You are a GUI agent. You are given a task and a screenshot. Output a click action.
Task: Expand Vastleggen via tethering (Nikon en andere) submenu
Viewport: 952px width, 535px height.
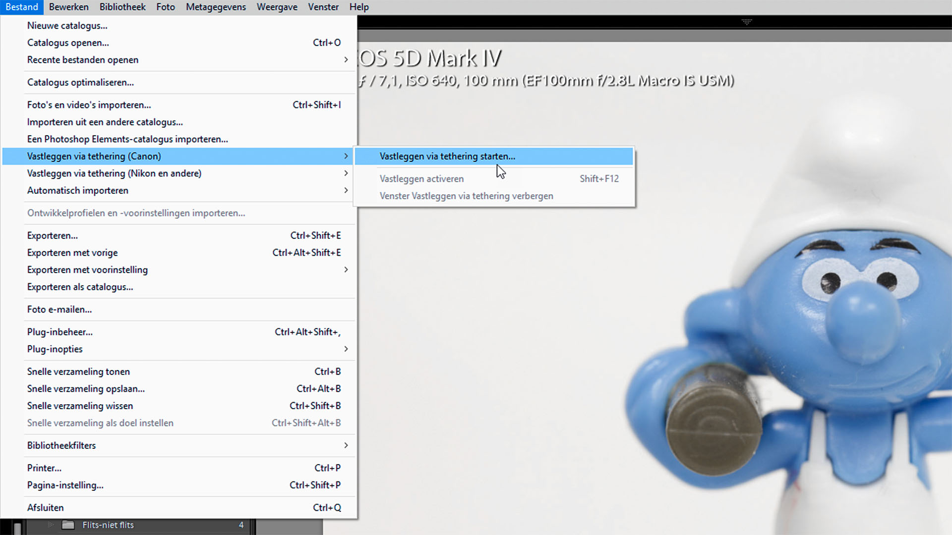[114, 173]
